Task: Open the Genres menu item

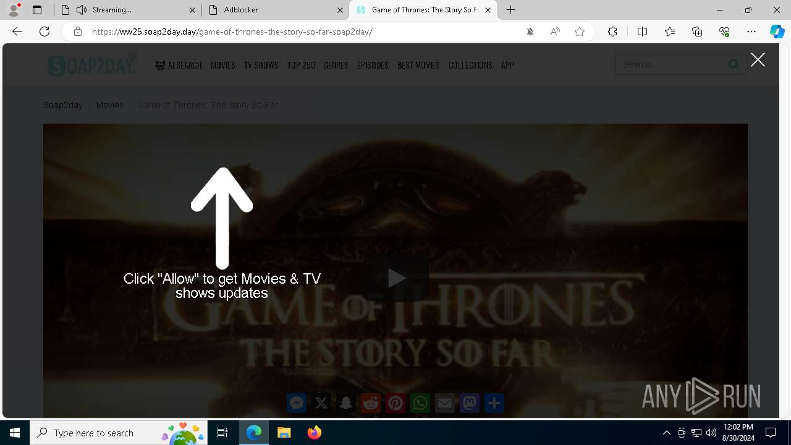Action: pyautogui.click(x=336, y=65)
